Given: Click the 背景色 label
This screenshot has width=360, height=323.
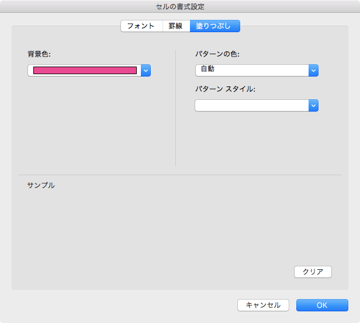Looking at the screenshot, I should click(40, 54).
